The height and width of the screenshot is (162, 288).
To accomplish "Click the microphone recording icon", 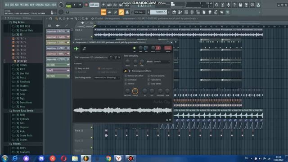I will tap(229, 5).
